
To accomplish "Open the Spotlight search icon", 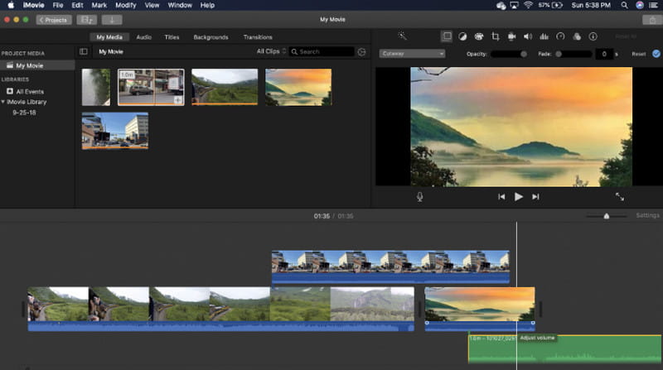I will tap(624, 5).
